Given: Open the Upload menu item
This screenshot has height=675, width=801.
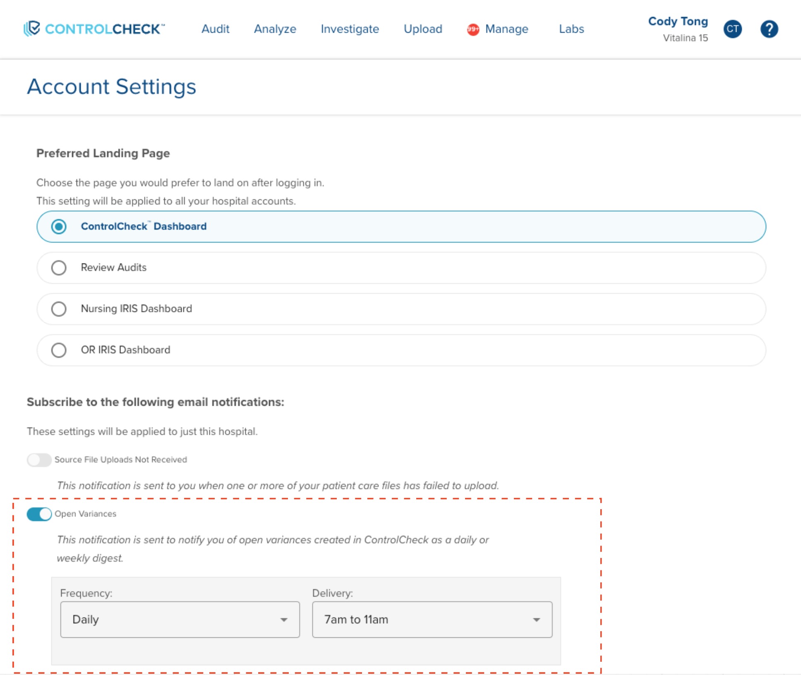Looking at the screenshot, I should coord(423,29).
